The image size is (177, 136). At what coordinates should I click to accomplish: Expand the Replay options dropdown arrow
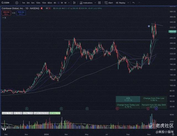(128, 3)
